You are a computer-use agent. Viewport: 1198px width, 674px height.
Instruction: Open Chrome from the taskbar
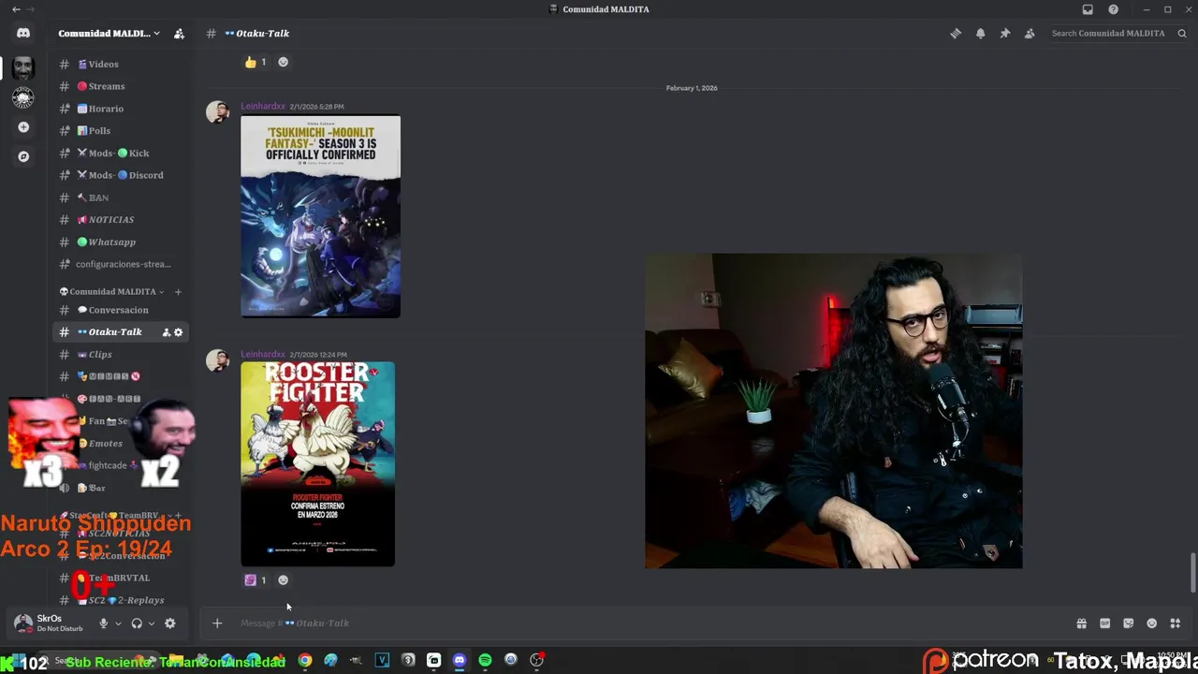[305, 660]
